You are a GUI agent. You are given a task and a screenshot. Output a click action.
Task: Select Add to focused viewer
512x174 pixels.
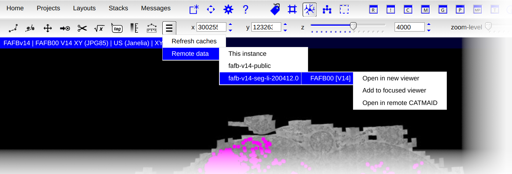click(394, 90)
